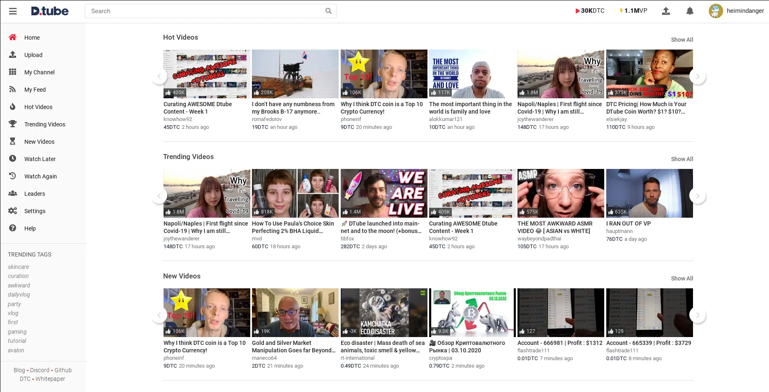Viewport: 769px width, 392px height.
Task: Open the DTC footer link
Action: tap(25, 379)
